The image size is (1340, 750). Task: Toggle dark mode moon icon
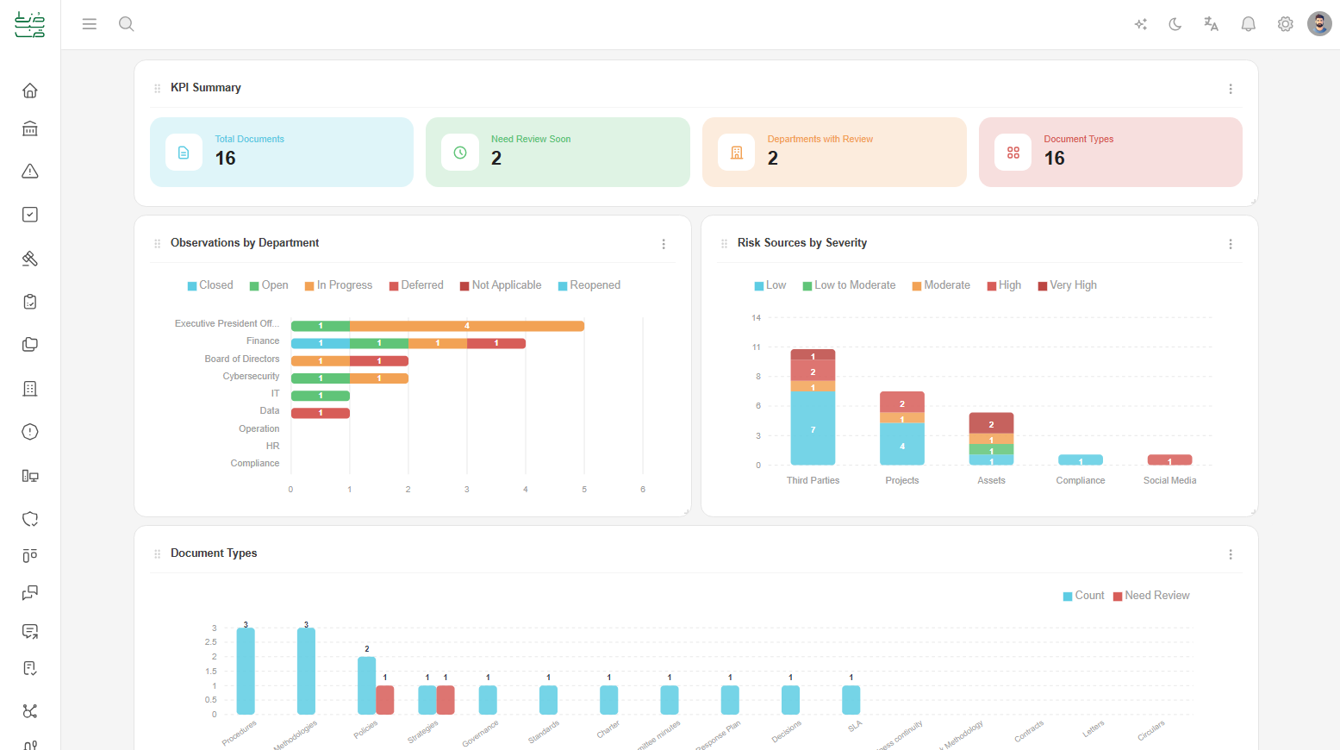click(x=1175, y=24)
